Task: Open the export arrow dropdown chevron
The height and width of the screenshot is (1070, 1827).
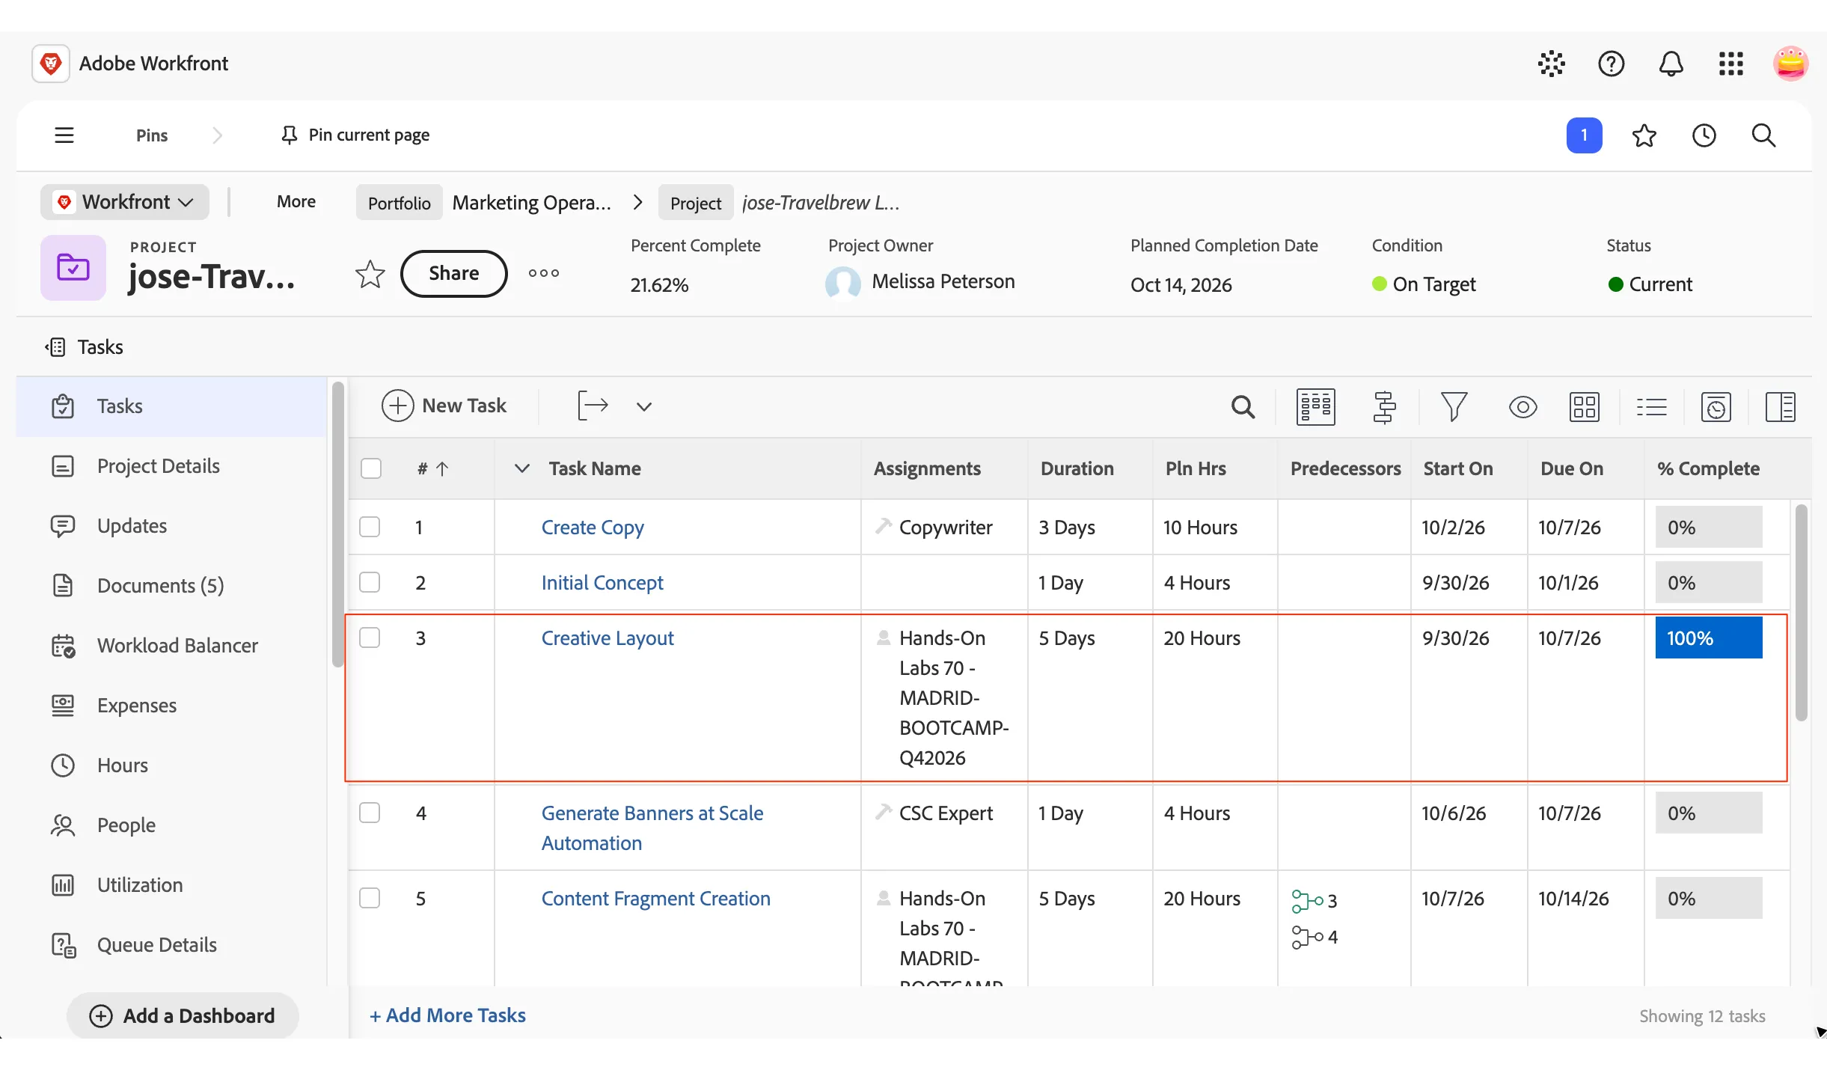Action: point(644,406)
